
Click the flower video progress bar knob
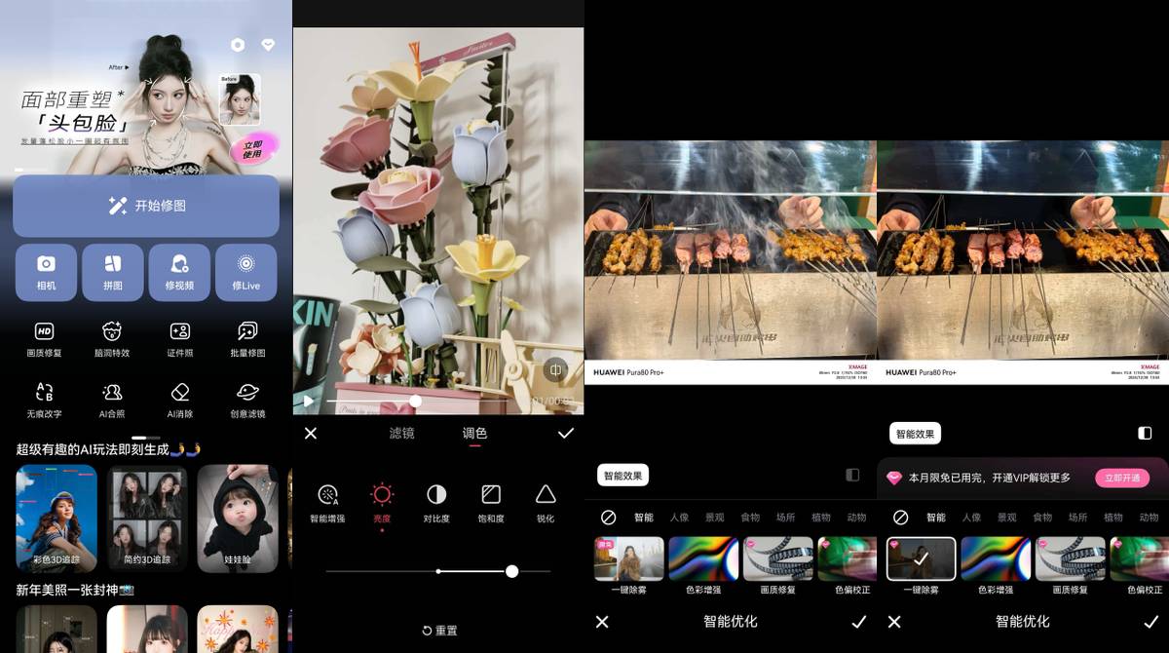[x=416, y=401]
